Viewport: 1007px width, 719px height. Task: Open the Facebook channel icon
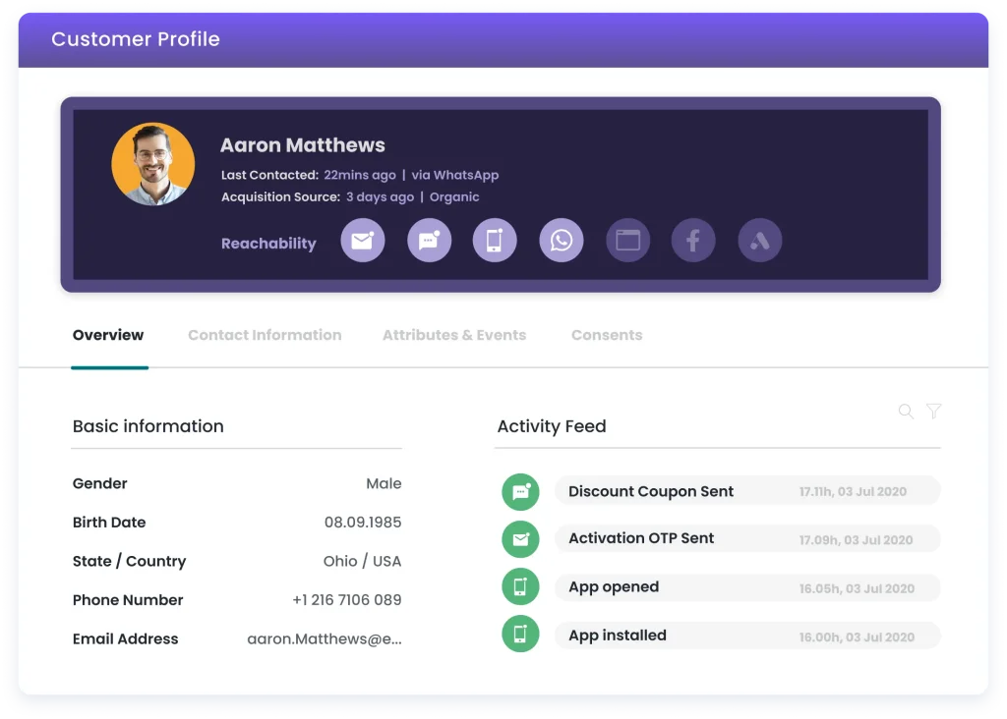point(693,240)
